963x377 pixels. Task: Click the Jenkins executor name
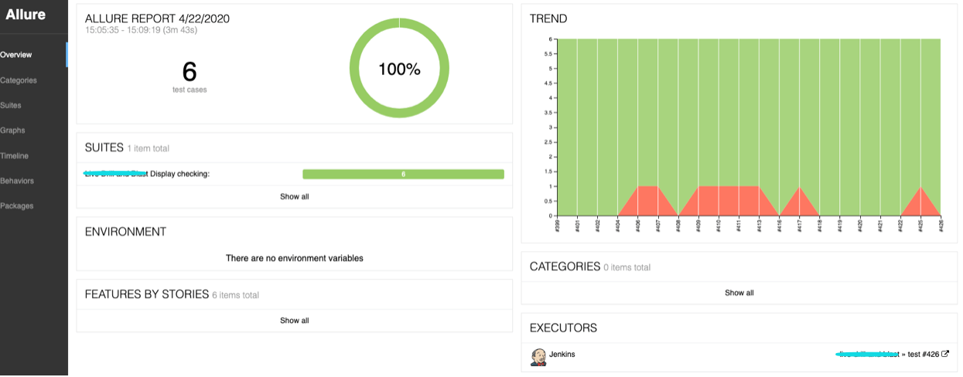562,355
